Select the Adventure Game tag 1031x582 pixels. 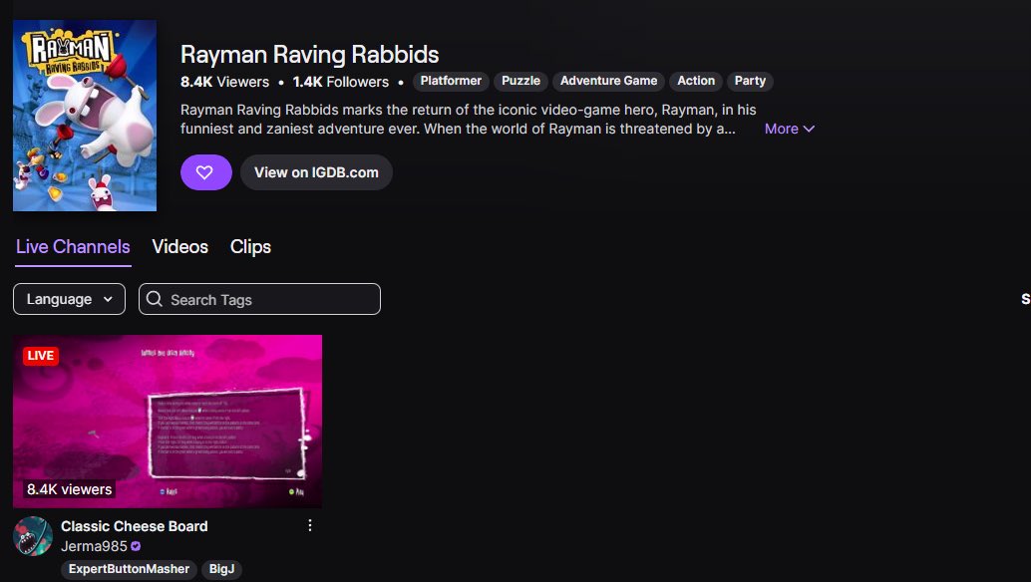point(609,81)
